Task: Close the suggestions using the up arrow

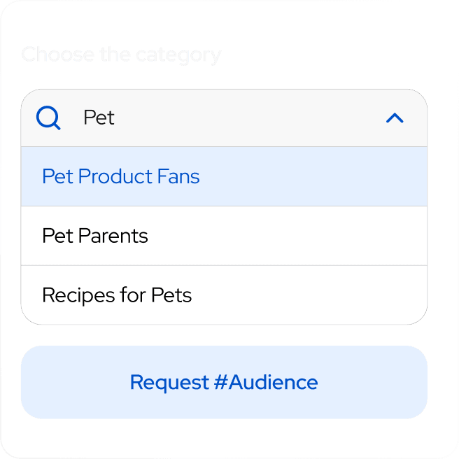Action: pos(395,118)
